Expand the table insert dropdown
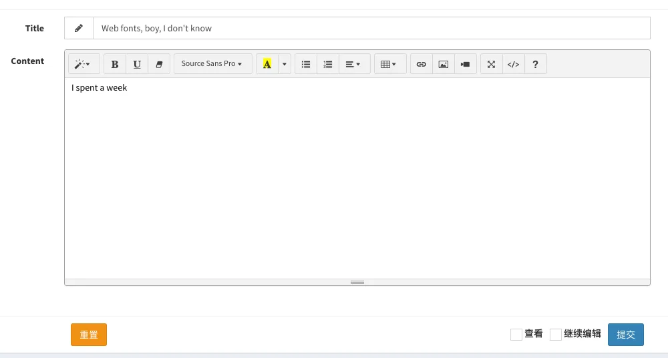 pos(389,64)
